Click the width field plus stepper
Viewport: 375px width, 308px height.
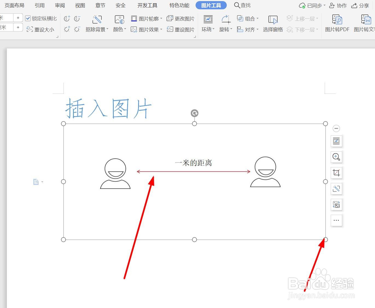click(x=18, y=27)
